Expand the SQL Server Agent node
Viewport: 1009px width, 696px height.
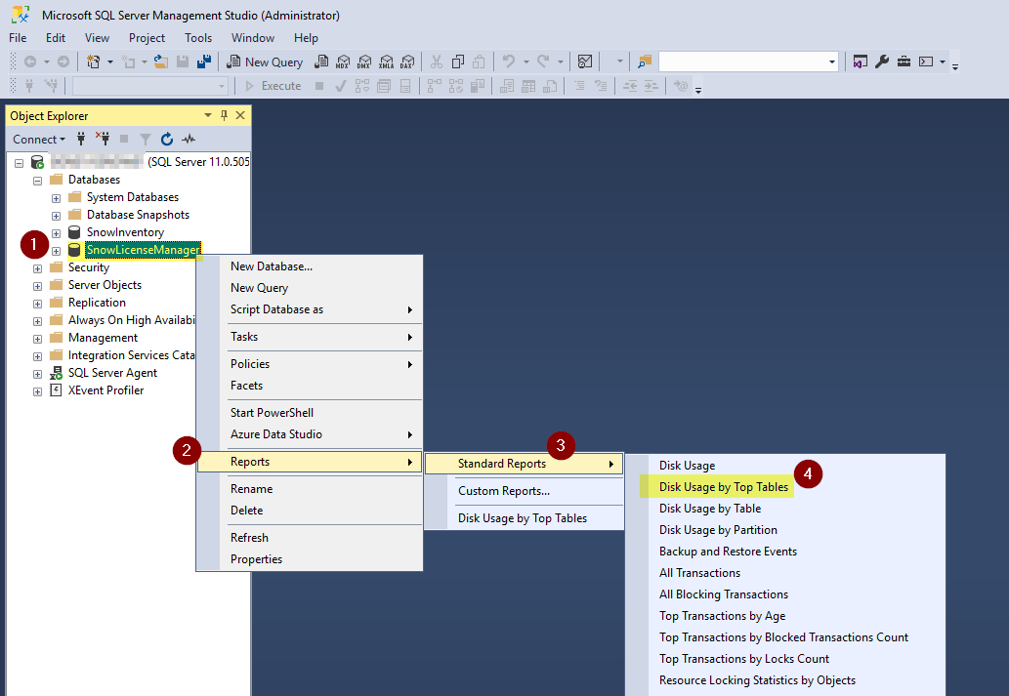point(37,374)
